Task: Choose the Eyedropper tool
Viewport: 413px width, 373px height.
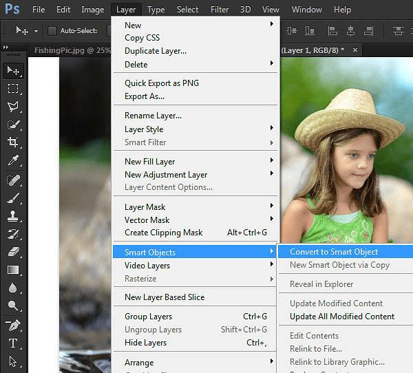Action: (13, 161)
